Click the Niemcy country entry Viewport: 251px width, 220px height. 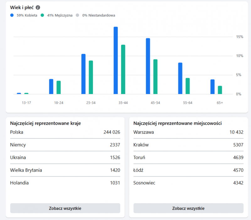point(65,145)
